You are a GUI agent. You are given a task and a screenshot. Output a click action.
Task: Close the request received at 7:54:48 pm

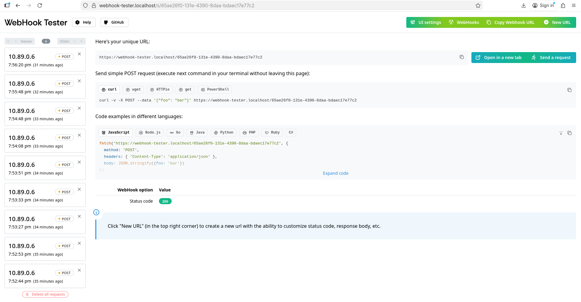point(79,108)
